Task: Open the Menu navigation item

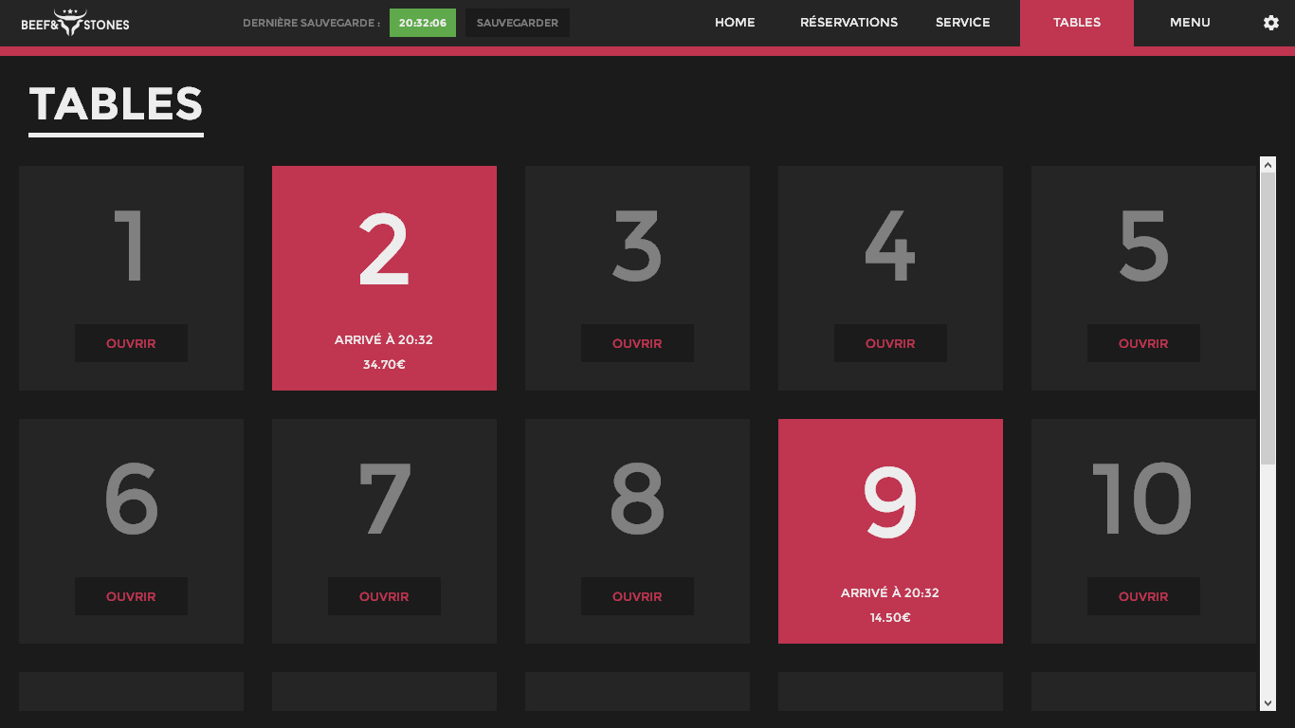Action: click(x=1190, y=23)
